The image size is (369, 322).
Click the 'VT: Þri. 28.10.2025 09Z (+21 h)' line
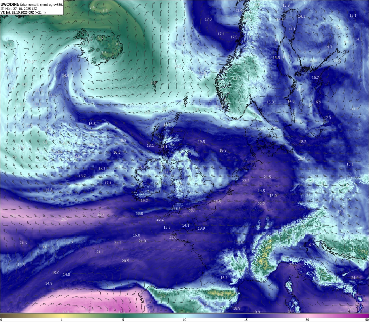pyautogui.click(x=23, y=12)
